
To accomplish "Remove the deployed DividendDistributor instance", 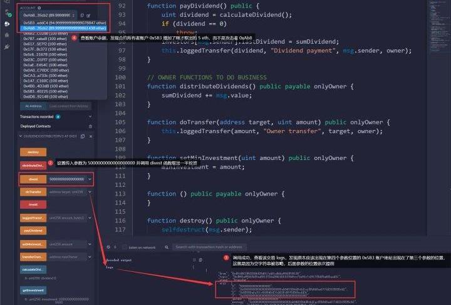I will 90,136.
